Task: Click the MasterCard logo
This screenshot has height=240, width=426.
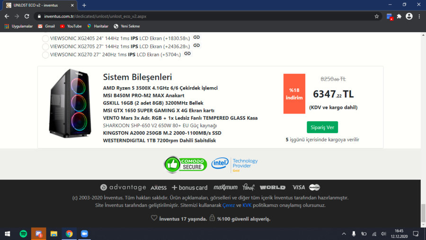Action: [x=315, y=187]
